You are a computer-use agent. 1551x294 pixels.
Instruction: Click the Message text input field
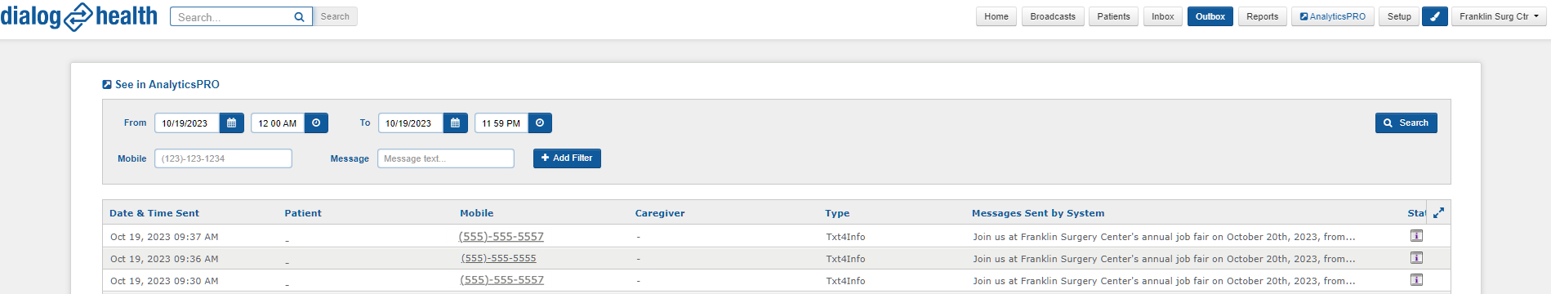[x=446, y=158]
